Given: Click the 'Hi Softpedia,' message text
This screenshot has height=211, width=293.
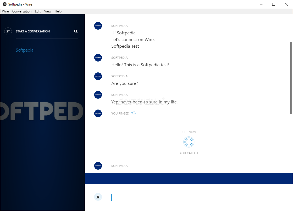Looking at the screenshot, I should 124,33.
